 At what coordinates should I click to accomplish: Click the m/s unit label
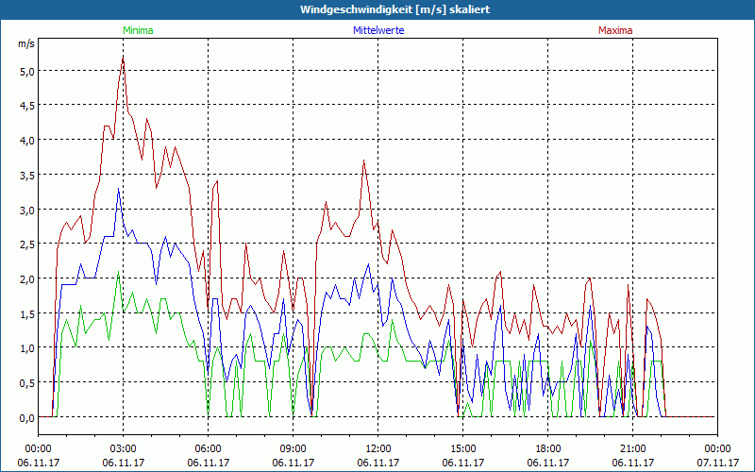26,43
